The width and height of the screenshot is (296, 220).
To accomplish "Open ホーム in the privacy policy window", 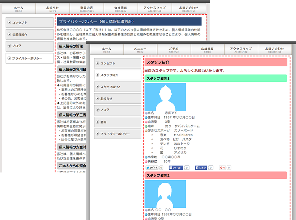I will (19, 9).
